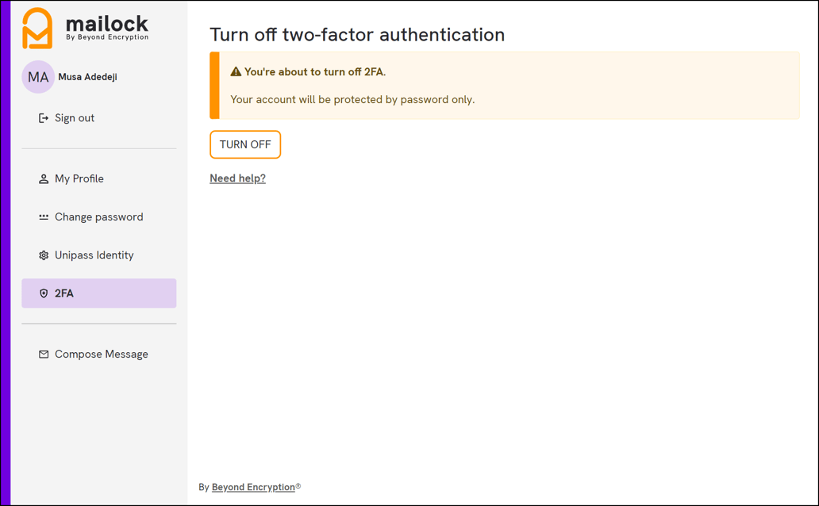The height and width of the screenshot is (506, 819).
Task: Click the My Profile person icon
Action: tap(43, 178)
